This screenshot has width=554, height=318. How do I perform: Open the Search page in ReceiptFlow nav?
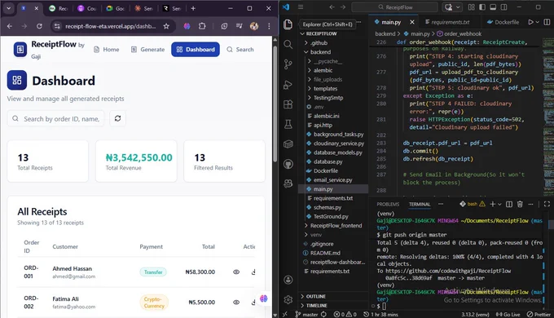(240, 50)
